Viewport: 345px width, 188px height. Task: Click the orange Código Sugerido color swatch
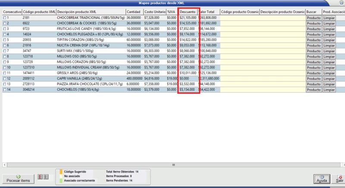pyautogui.click(x=61, y=172)
